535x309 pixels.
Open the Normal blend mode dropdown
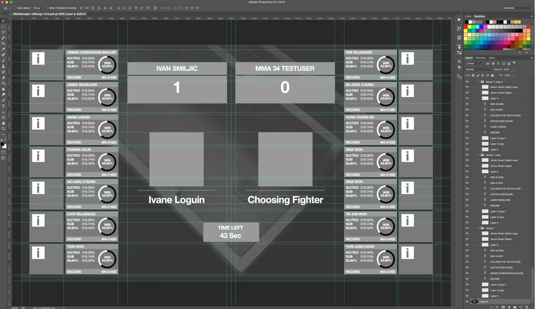coord(479,69)
